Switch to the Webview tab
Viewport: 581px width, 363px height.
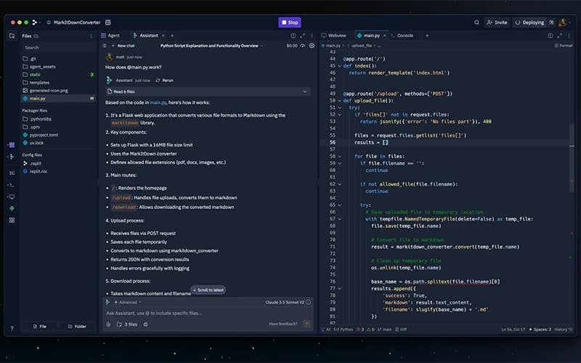pos(334,36)
